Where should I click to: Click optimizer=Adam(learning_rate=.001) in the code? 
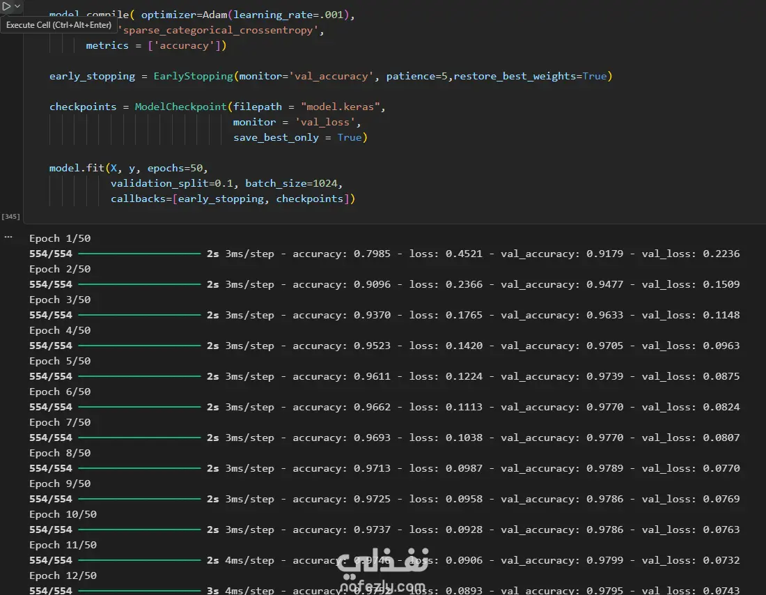245,15
